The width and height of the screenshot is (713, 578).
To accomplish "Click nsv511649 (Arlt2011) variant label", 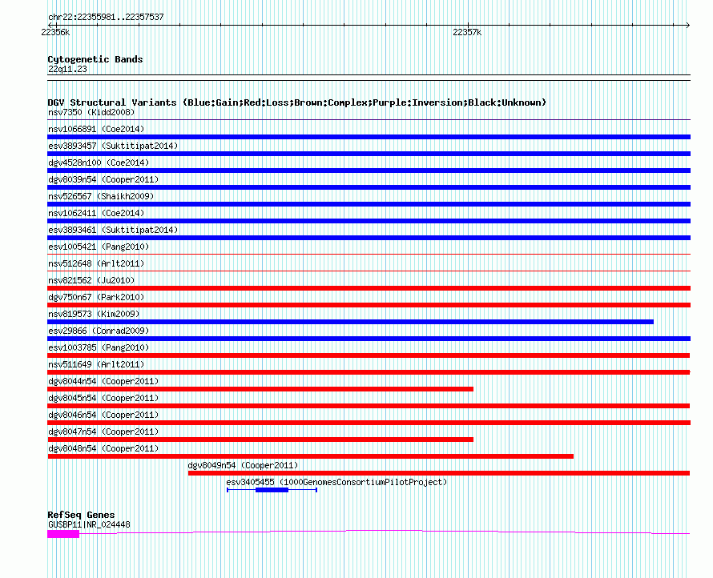I will [x=96, y=364].
